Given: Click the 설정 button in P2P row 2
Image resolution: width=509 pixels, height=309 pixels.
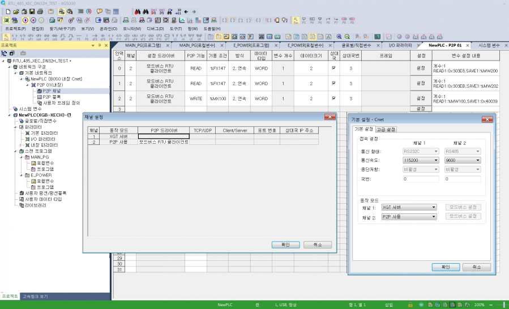Looking at the screenshot, I should pyautogui.click(x=421, y=98).
